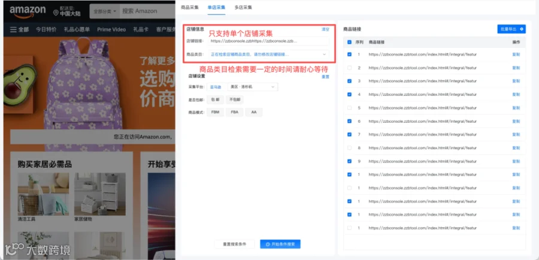The width and height of the screenshot is (539, 260).
Task: Click 复制 for row 5
Action: [516, 108]
